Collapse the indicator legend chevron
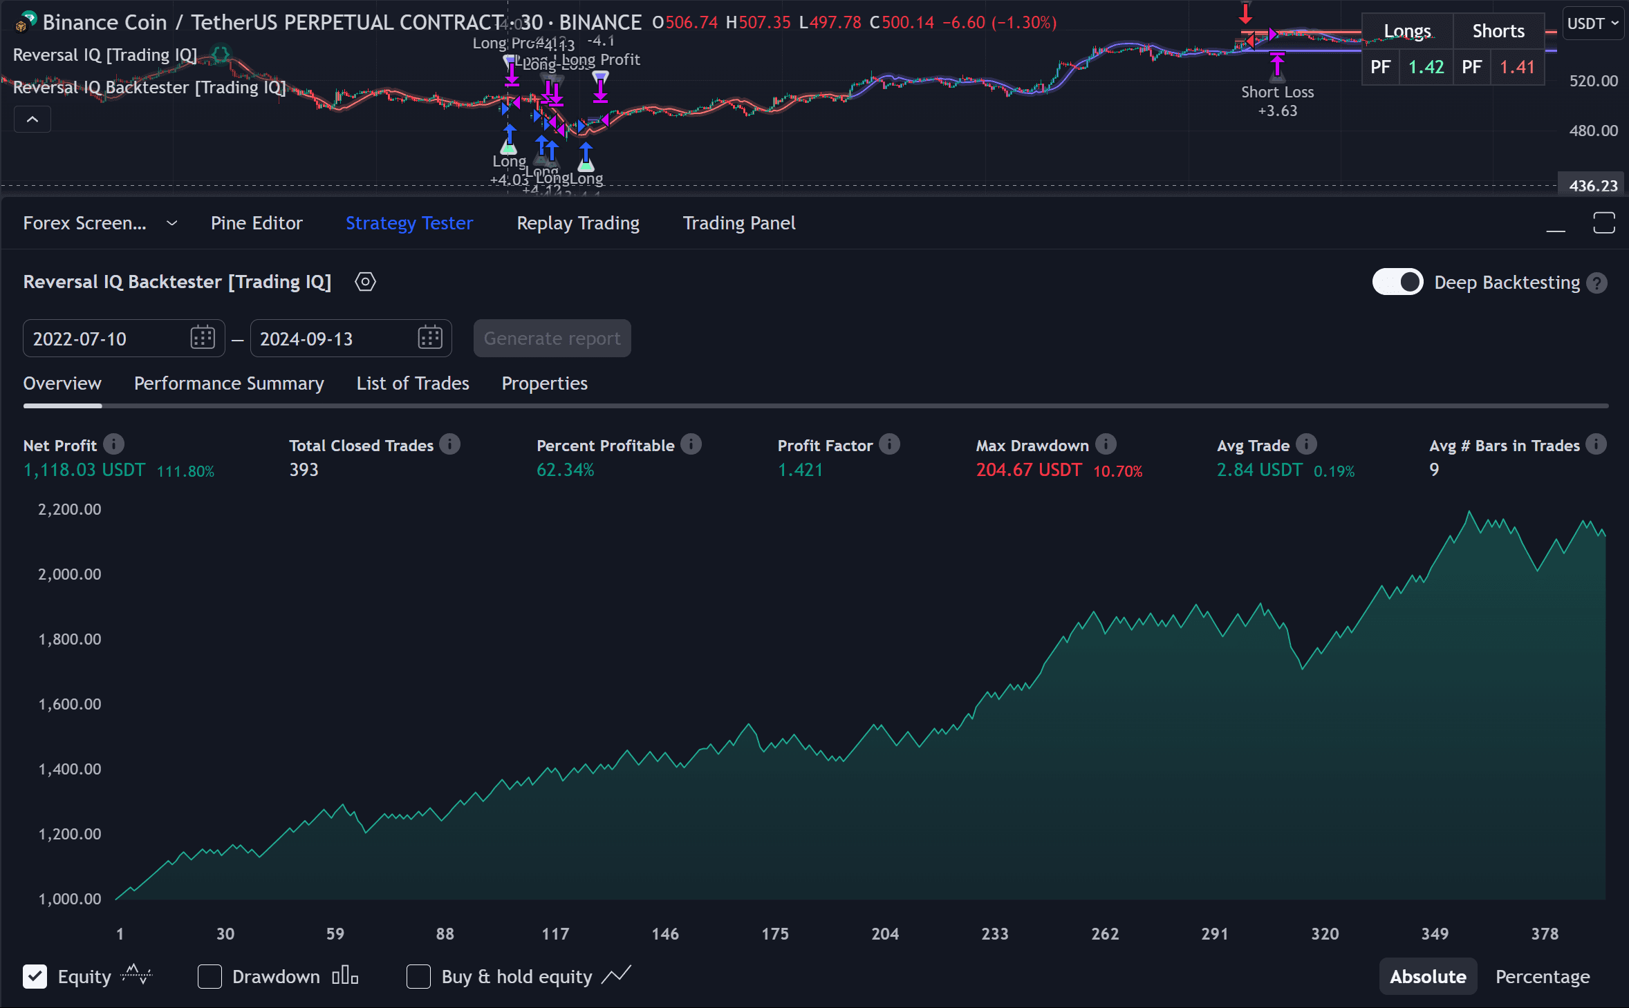The width and height of the screenshot is (1629, 1008). pos(32,120)
